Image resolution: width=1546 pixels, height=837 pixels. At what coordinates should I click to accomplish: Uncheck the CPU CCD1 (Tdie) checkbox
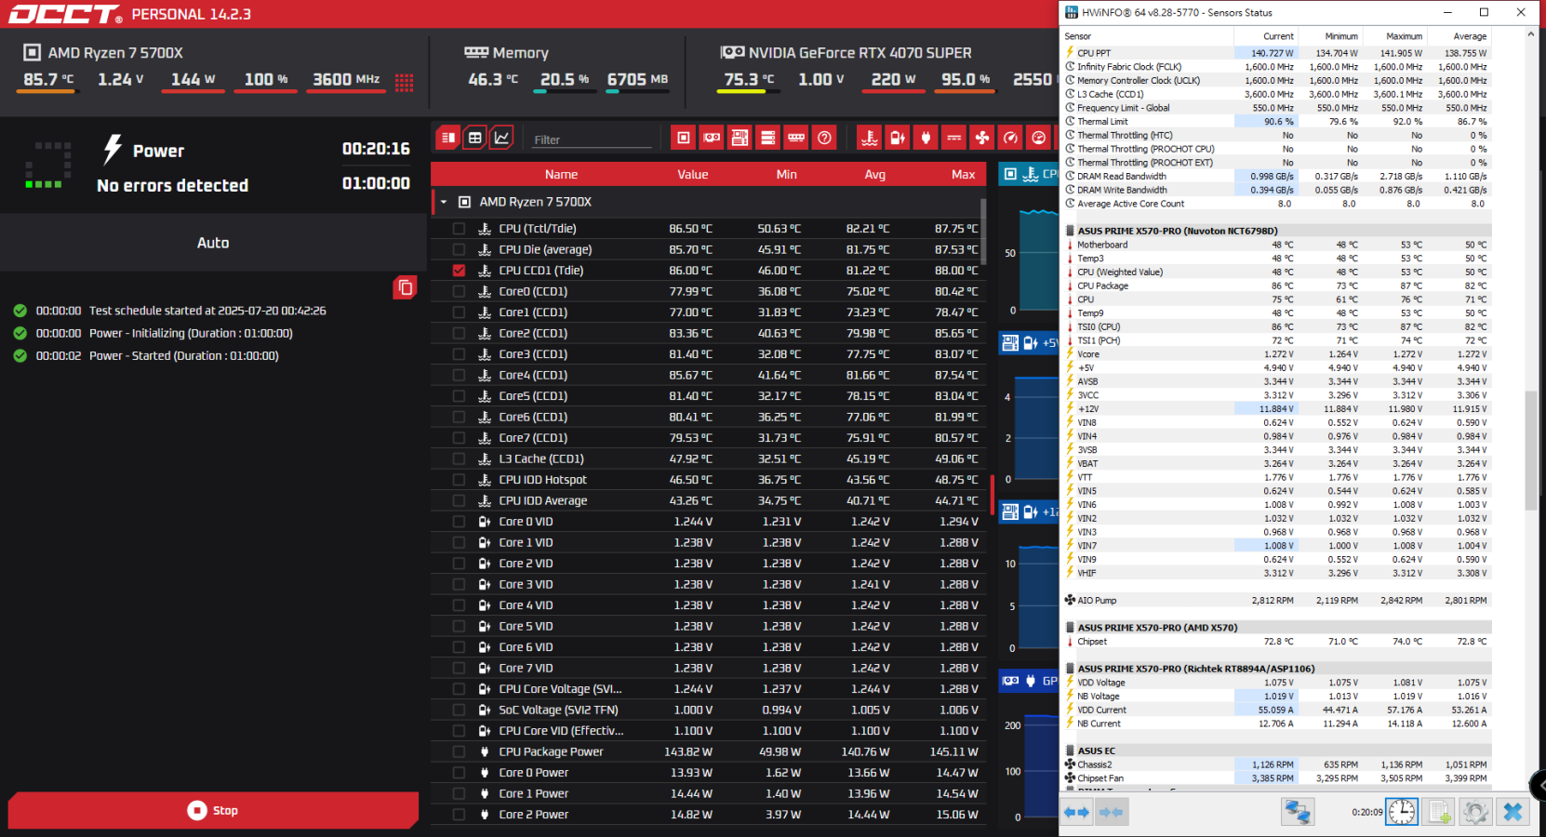[x=459, y=271]
